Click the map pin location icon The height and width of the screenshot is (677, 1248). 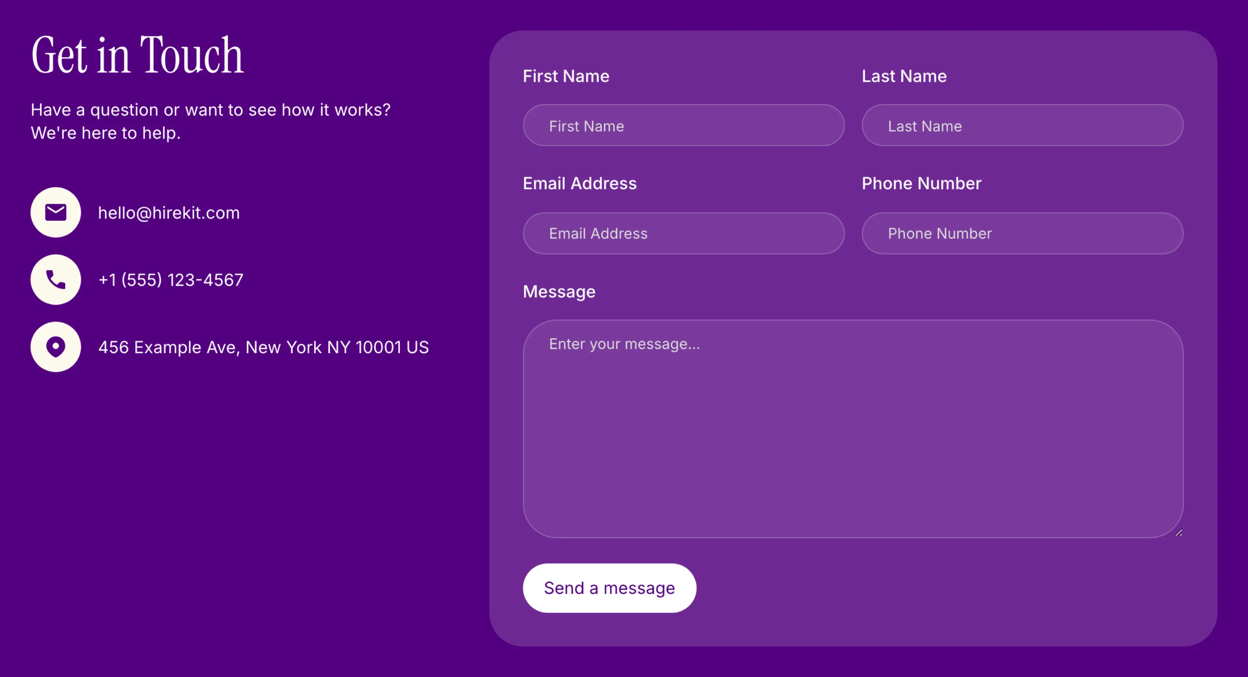[x=56, y=347]
